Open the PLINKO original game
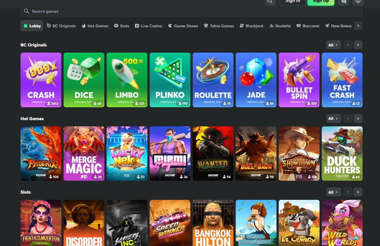This screenshot has height=246, width=380. coord(170,80)
